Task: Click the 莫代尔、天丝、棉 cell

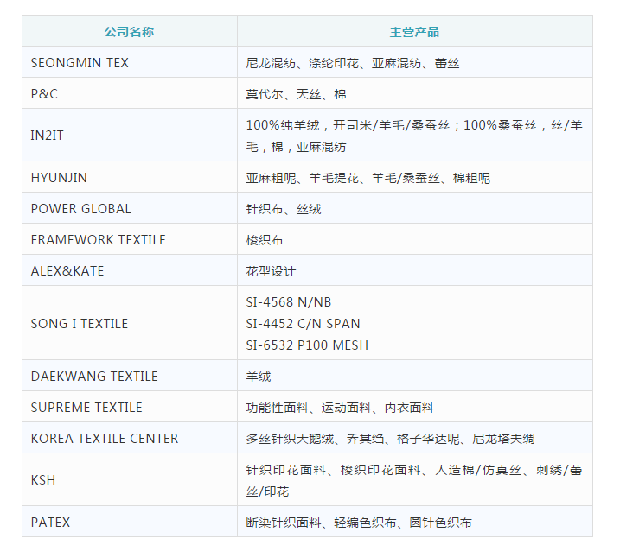Action: coord(414,93)
